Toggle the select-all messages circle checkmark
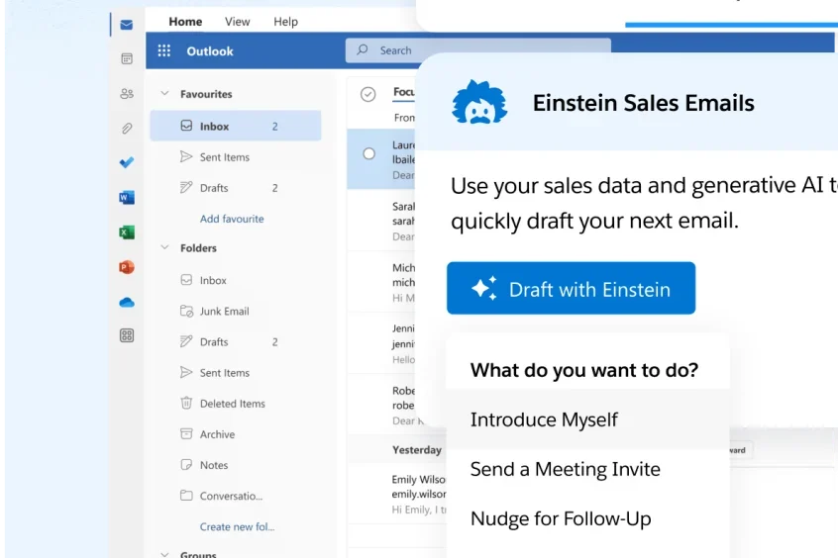 [x=367, y=95]
